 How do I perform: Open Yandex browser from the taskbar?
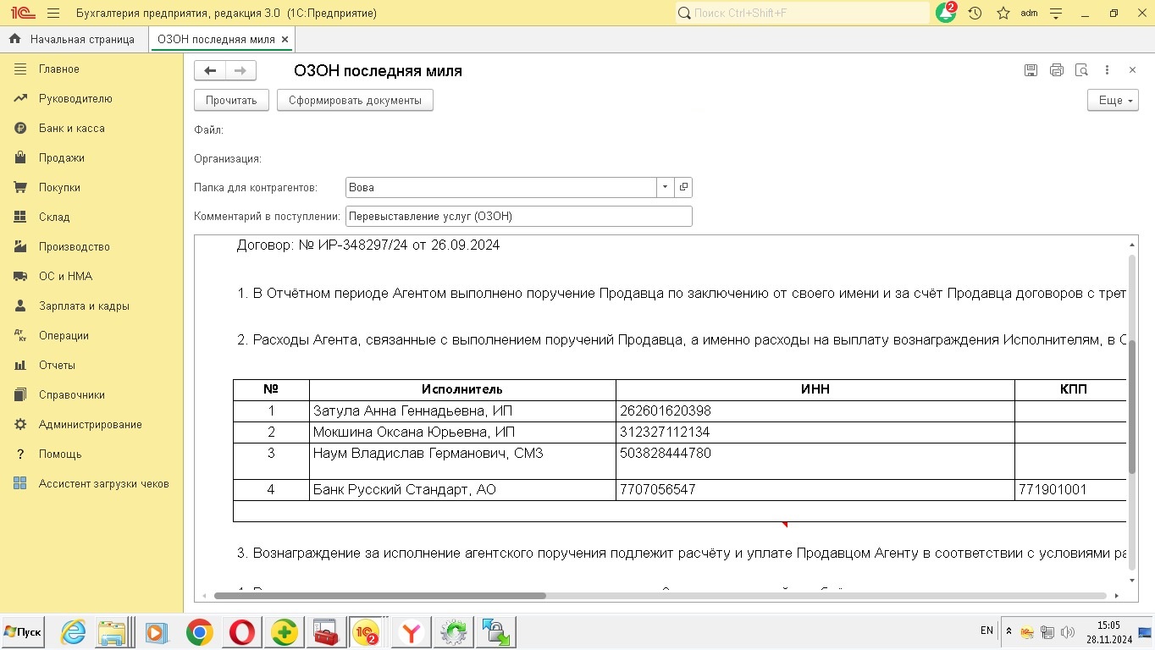pos(411,632)
